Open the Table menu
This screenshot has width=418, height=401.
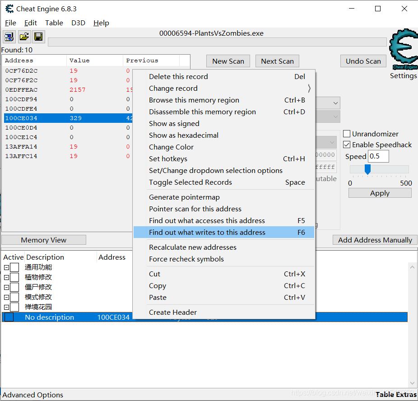pos(54,23)
